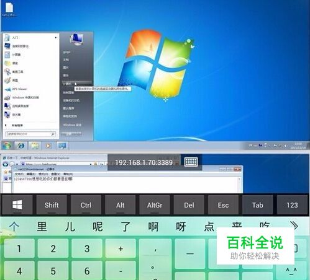Tap the Windows logo key on the toolbar
Screen dimensions: 310x280
pyautogui.click(x=17, y=205)
